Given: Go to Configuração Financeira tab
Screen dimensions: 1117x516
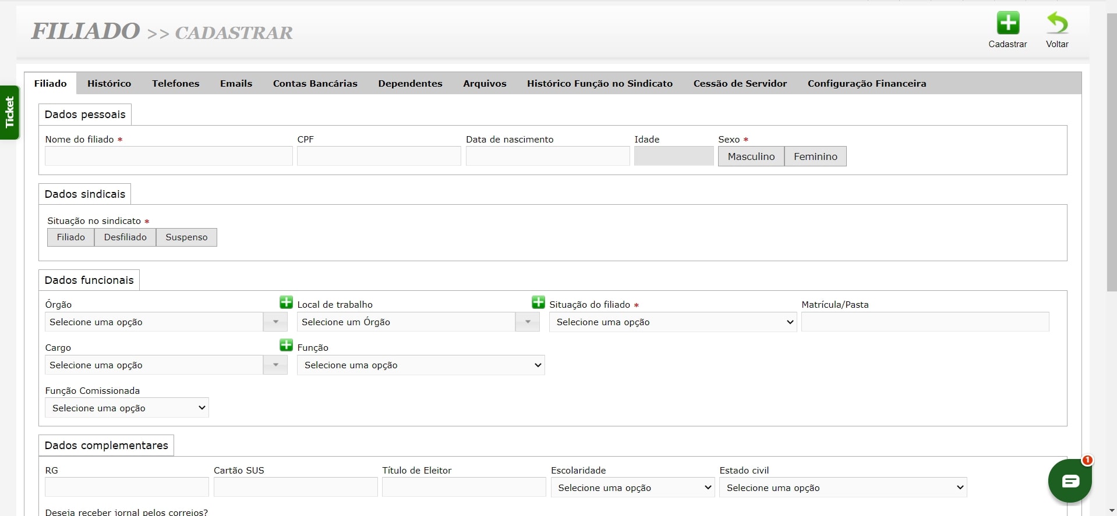Looking at the screenshot, I should pyautogui.click(x=867, y=84).
